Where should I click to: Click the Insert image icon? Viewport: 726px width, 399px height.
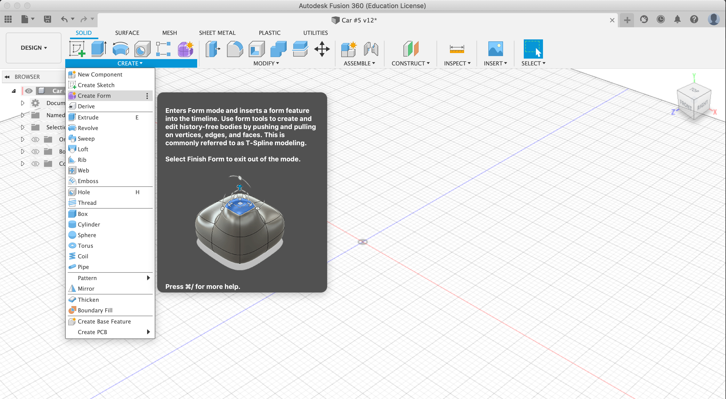pyautogui.click(x=495, y=49)
